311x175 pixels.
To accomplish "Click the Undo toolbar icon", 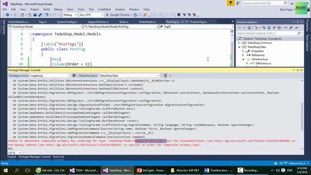I will point(47,15).
